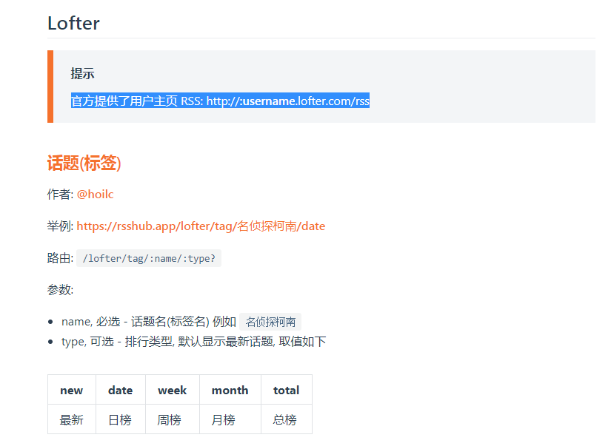Click the 'new' table header cell
Screen dimensions: 614x446
(x=72, y=390)
